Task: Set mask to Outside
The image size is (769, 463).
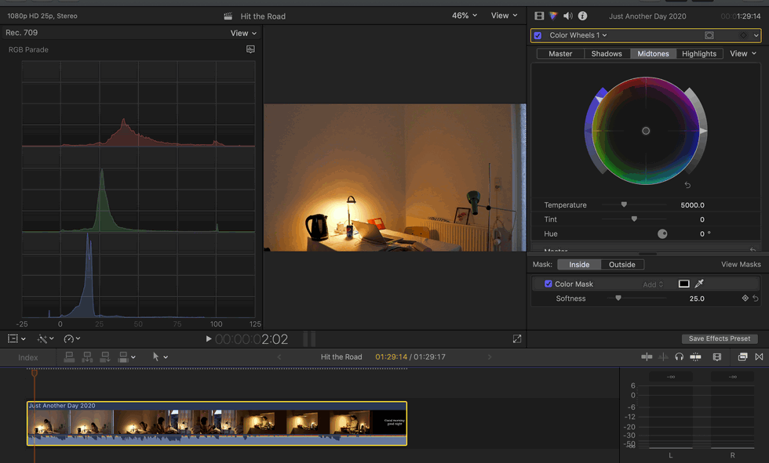Action: pyautogui.click(x=621, y=264)
